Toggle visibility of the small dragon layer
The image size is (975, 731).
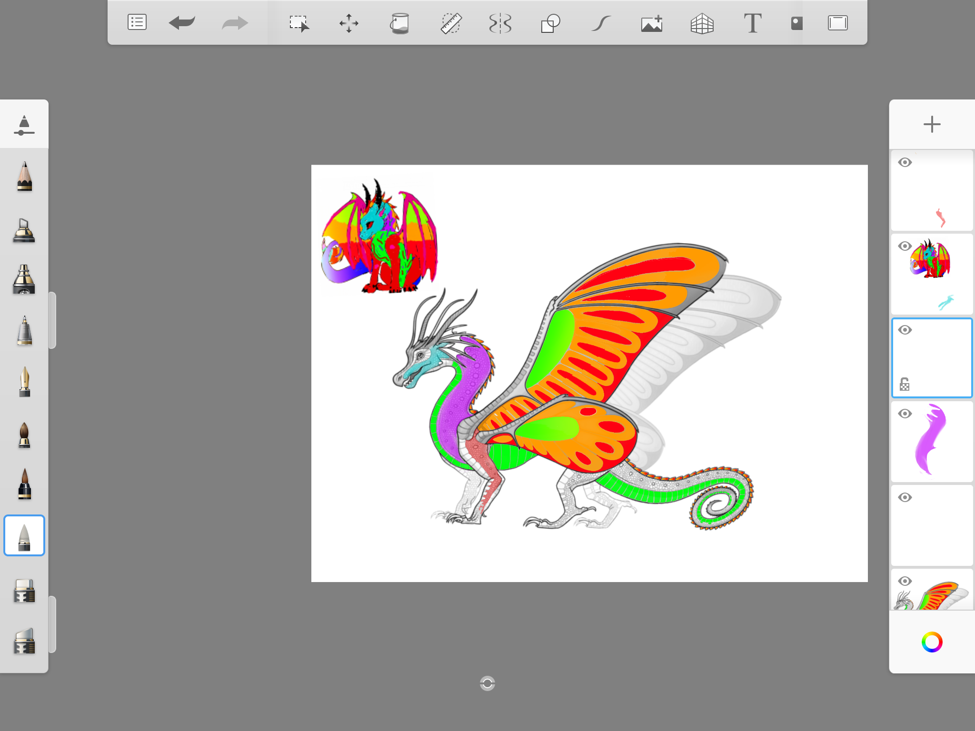[x=905, y=246]
